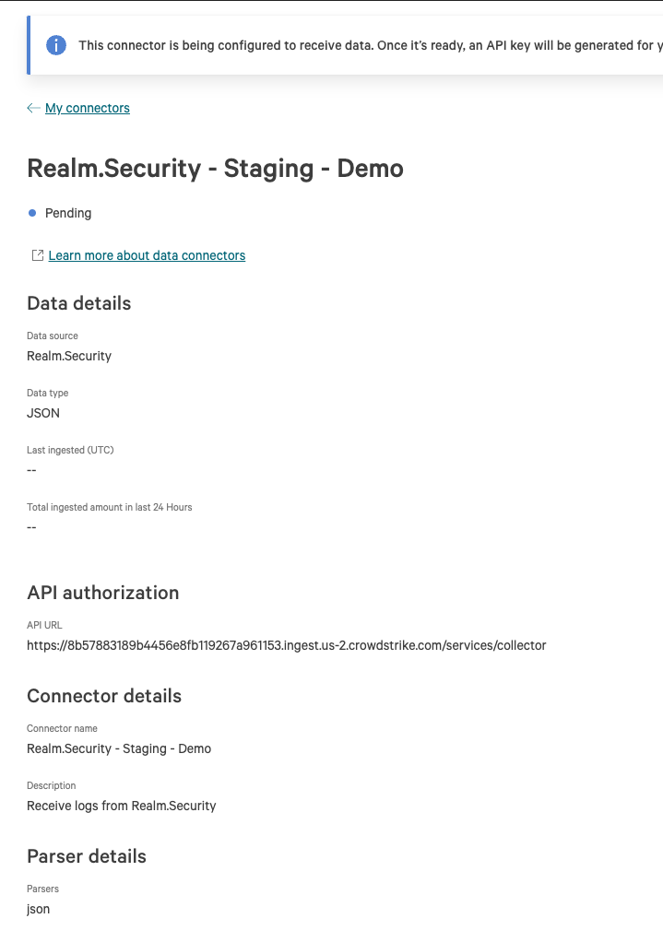Open the My connectors link
Viewport: 663px width, 942px height.
pos(88,108)
